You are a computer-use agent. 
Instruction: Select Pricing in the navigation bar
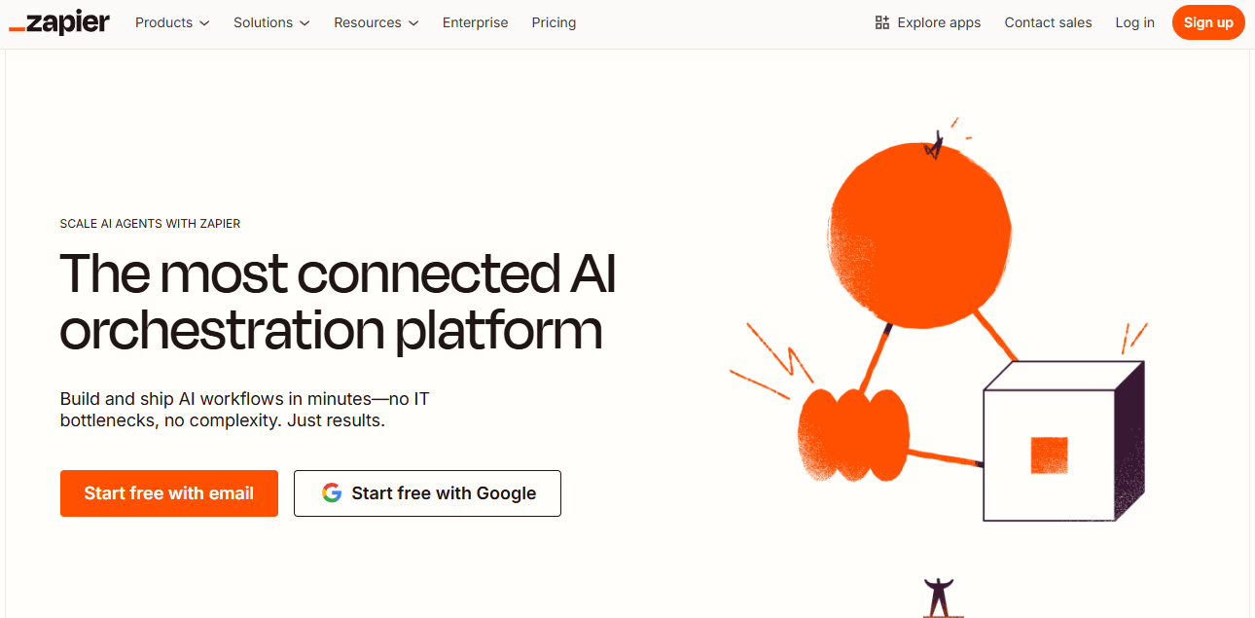pos(554,22)
